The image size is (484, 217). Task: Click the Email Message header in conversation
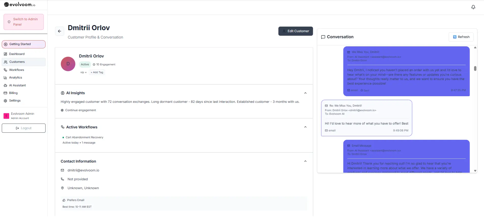point(361,146)
